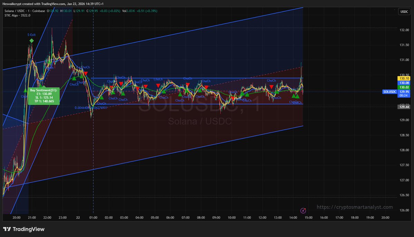Click the 15:00 time axis label
The width and height of the screenshot is (414, 237).
click(309, 218)
